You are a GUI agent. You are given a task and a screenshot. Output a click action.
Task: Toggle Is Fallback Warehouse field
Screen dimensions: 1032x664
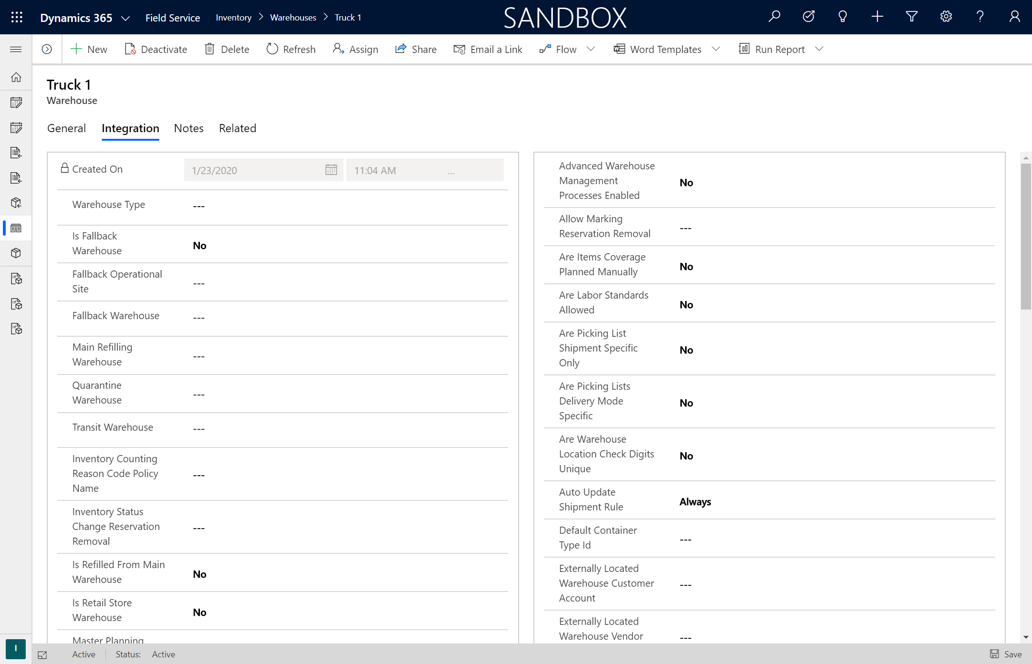(198, 245)
